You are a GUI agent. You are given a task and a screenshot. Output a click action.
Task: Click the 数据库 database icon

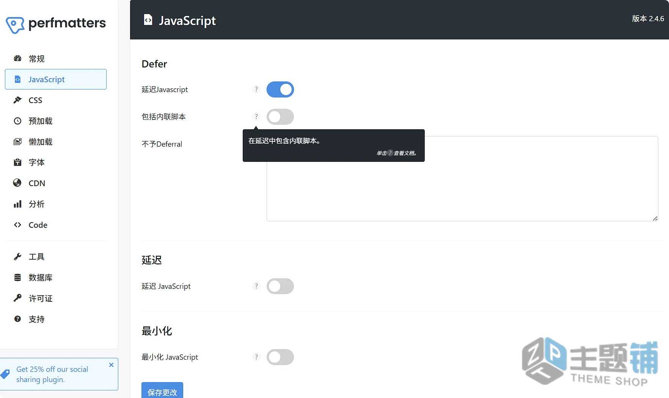[x=17, y=277]
